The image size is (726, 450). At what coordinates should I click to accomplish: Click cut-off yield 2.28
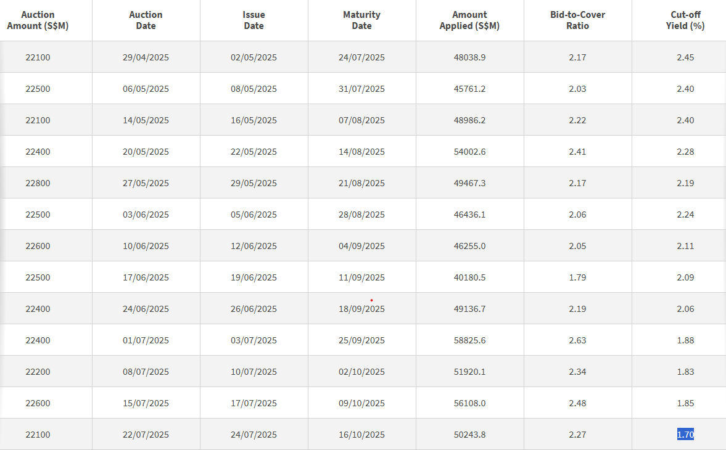coord(685,152)
